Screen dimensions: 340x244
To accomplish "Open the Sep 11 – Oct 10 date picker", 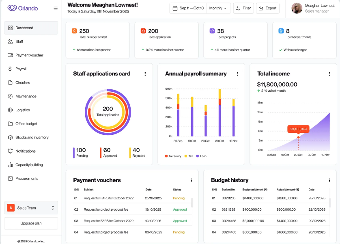I will coord(188,8).
